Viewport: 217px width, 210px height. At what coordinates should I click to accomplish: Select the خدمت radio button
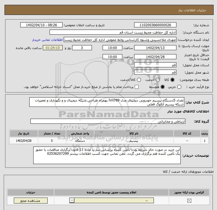point(158,80)
